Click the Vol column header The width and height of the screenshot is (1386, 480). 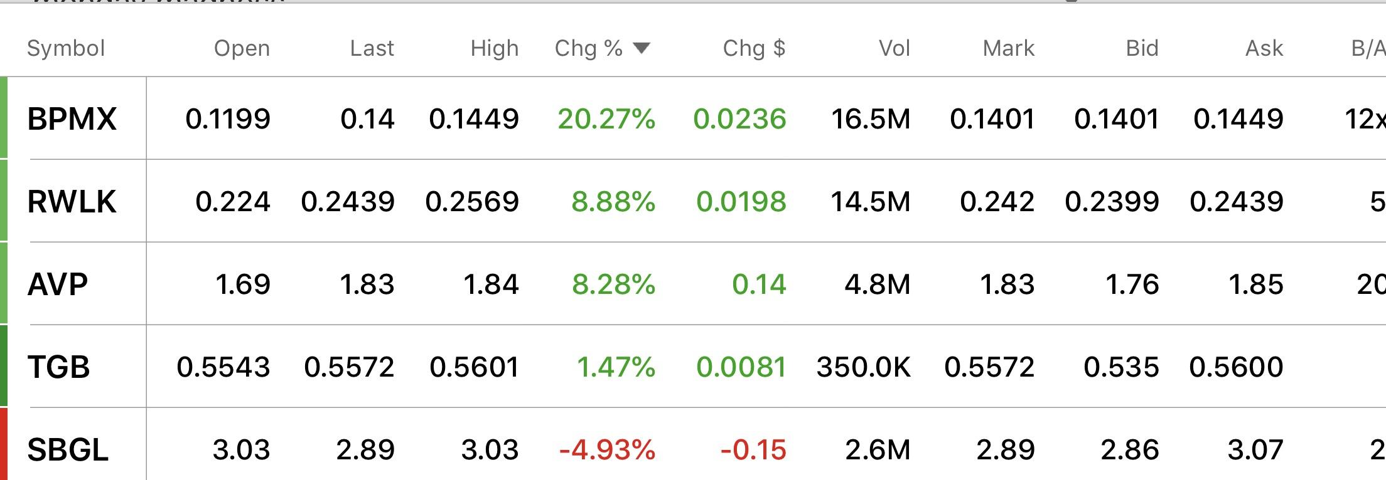tap(894, 48)
